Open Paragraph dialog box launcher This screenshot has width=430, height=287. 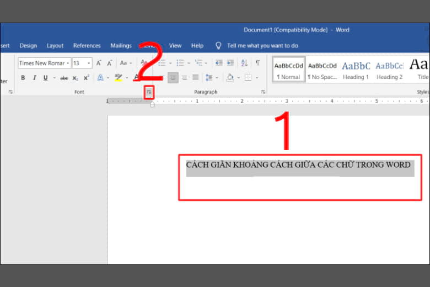[x=263, y=92]
